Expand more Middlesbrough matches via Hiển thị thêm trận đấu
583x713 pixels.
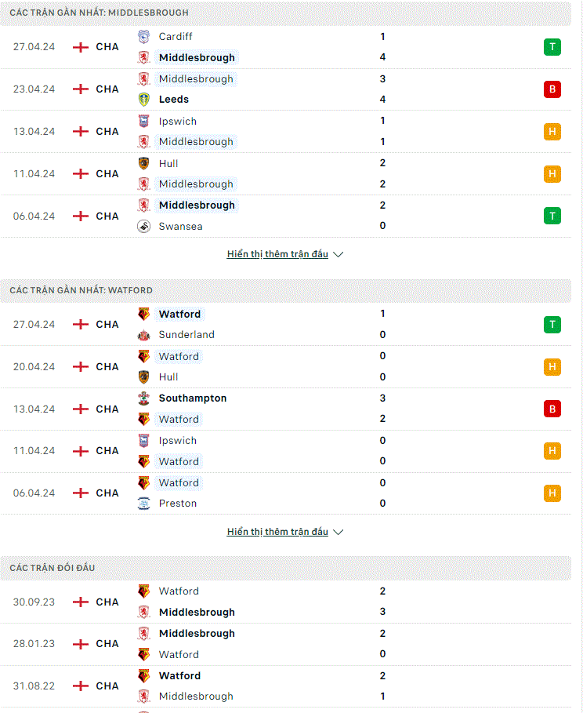point(277,254)
